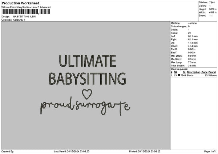218x154 pixels.
Task: Click the Last Saved timestamp
Action: (x=72, y=151)
